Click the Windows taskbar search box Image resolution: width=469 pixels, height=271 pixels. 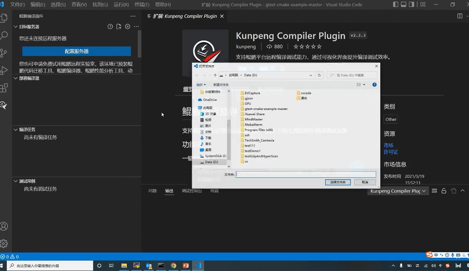[50, 266]
